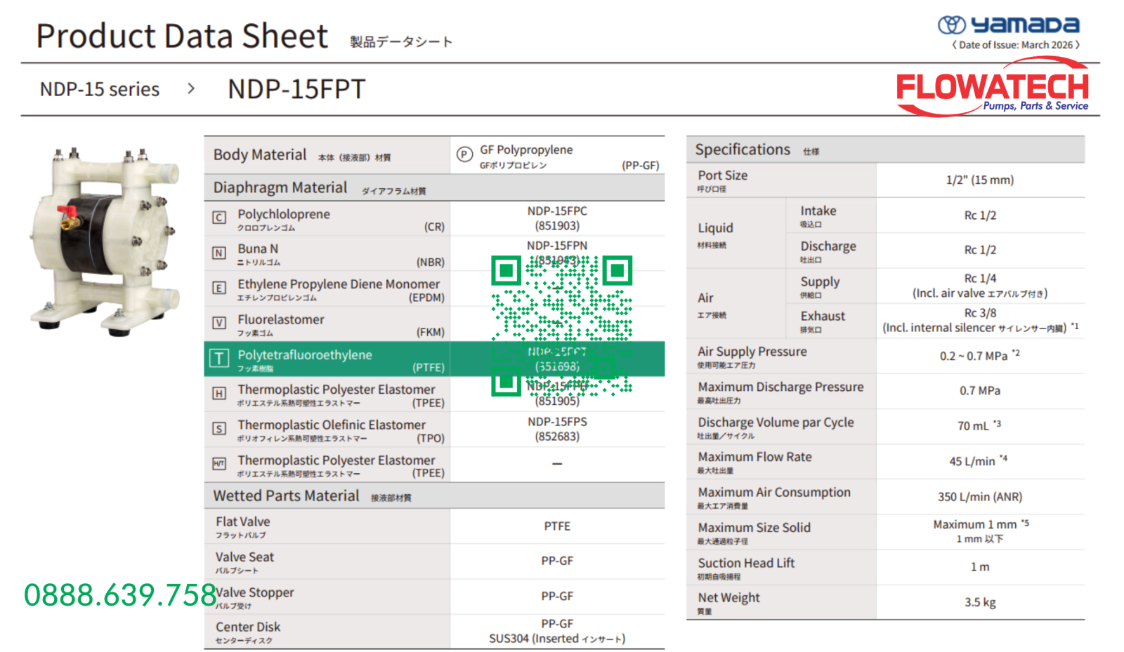Screen dimensions: 1124x652
Task: Click the Diaphragm Material section header
Action: [434, 187]
